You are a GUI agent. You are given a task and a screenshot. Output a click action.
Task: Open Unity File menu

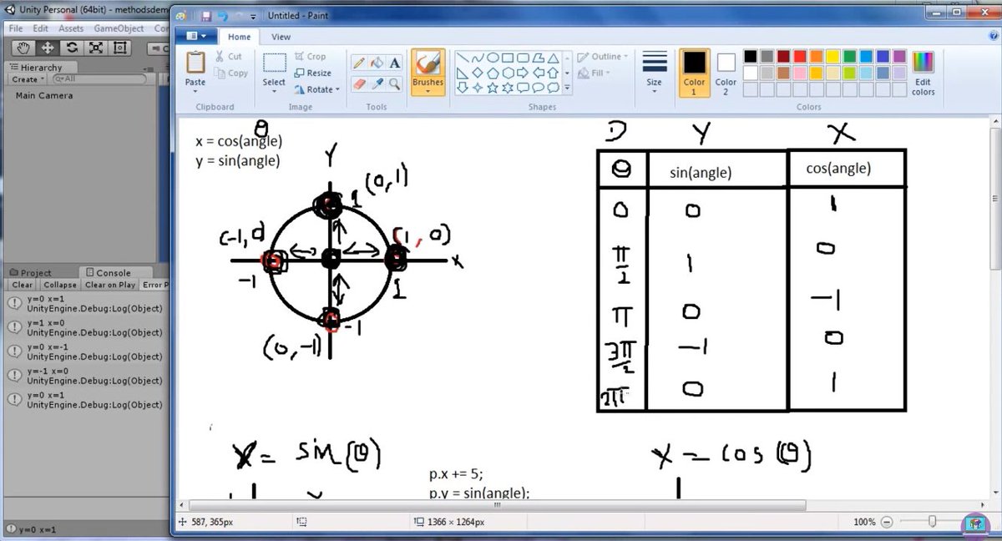pyautogui.click(x=16, y=28)
